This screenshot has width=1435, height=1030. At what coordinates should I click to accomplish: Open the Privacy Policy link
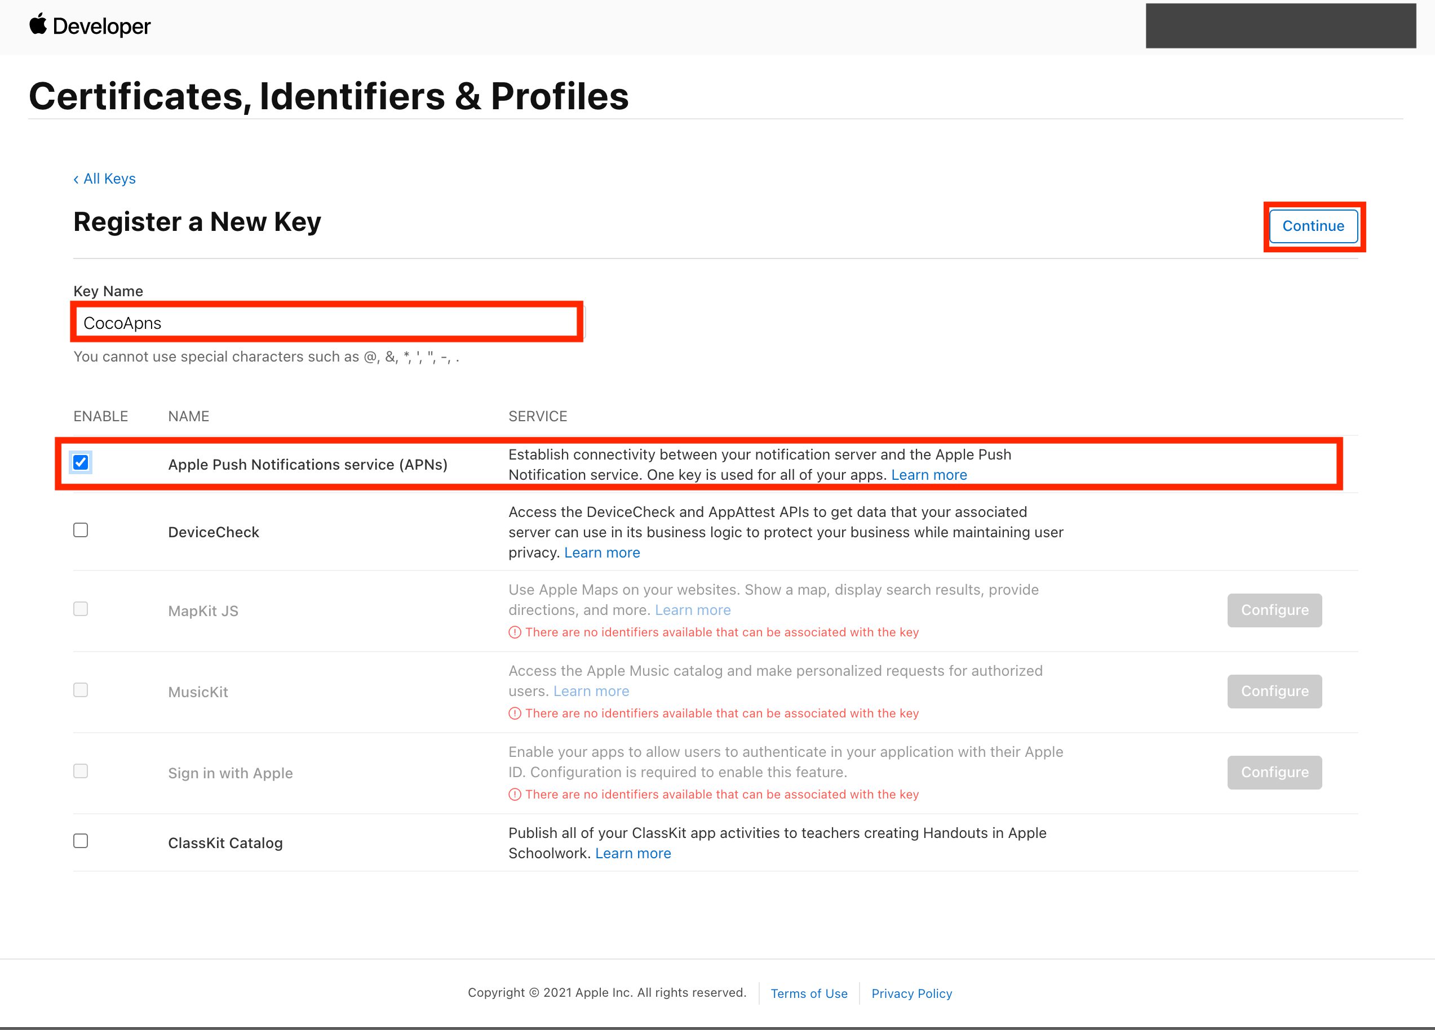(x=911, y=993)
